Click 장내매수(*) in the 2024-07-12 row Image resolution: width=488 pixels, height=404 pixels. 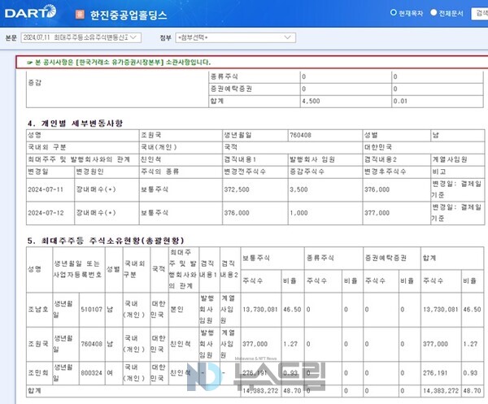96,213
